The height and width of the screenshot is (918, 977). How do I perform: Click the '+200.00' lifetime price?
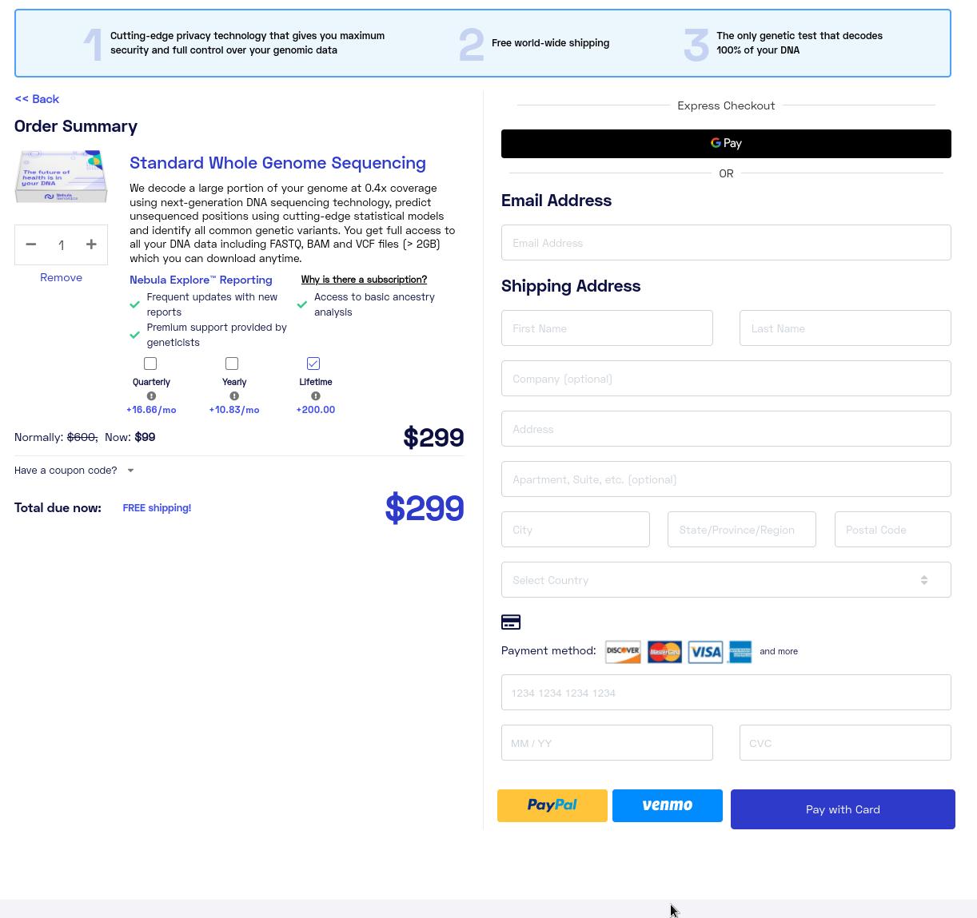pyautogui.click(x=316, y=410)
